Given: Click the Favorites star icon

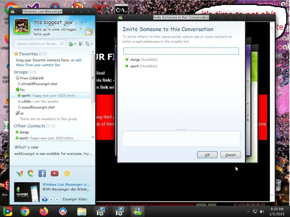Looking at the screenshot, I should (x=16, y=54).
